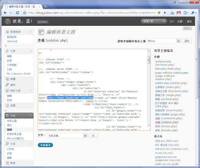Click inside the sidebar.php code editor
200x168 pixels.
point(93,90)
